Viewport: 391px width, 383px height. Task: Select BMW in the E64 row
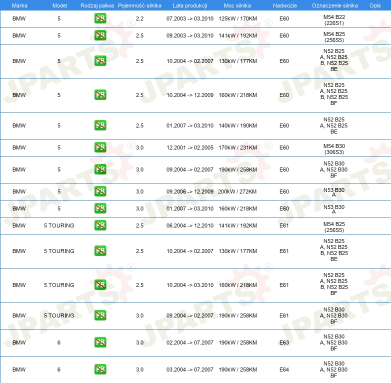[19, 369]
